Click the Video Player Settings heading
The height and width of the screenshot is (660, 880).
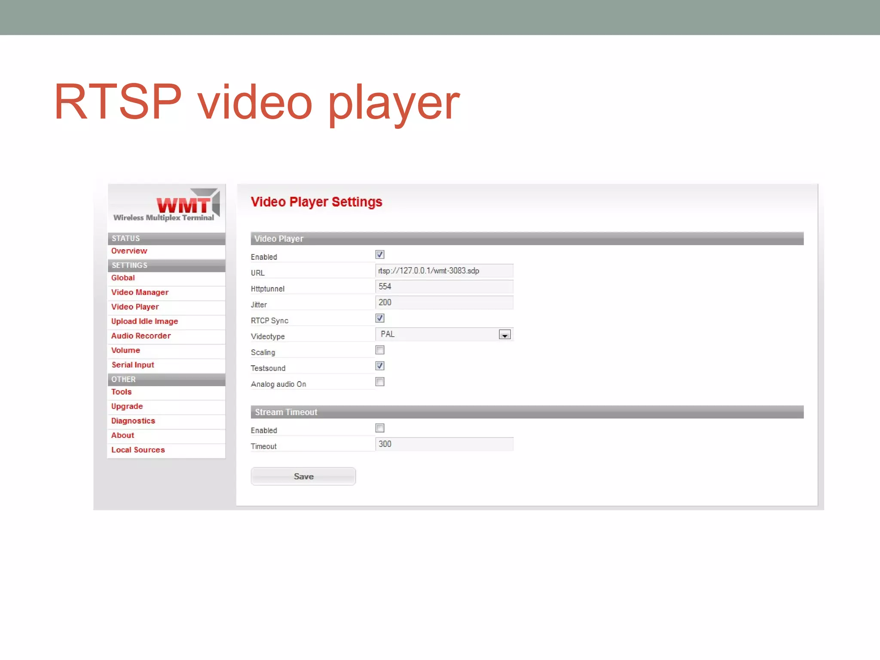tap(316, 202)
